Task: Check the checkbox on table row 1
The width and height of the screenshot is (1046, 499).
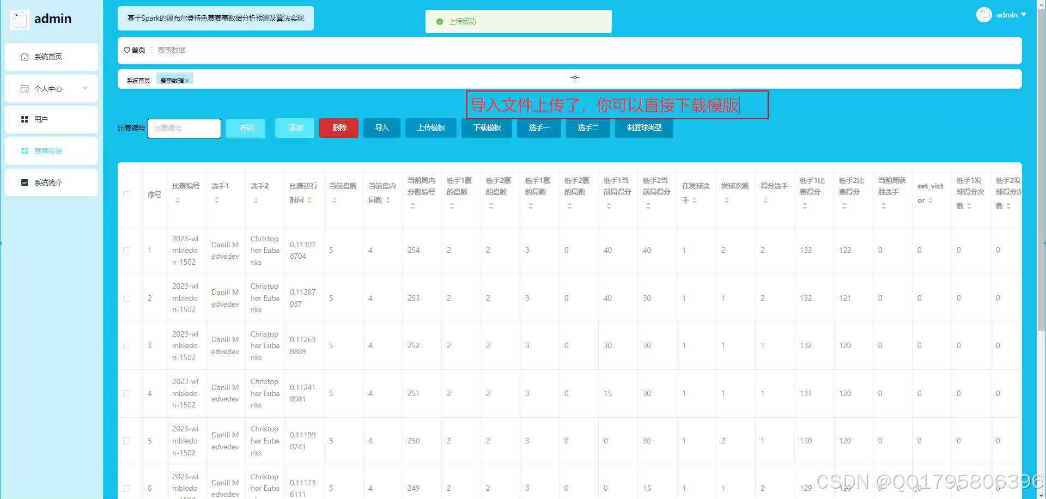Action: 127,250
